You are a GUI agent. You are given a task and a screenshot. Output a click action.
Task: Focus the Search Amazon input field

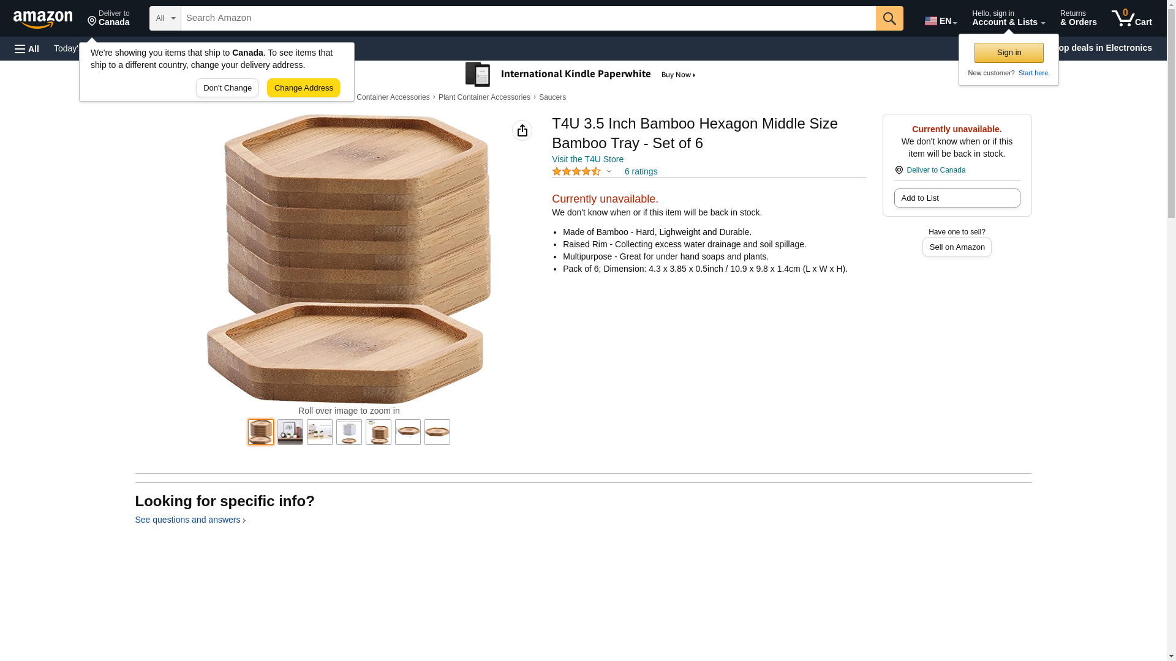click(528, 18)
